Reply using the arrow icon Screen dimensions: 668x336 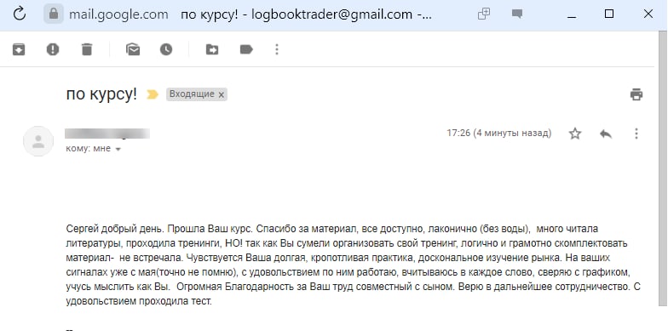tap(606, 134)
